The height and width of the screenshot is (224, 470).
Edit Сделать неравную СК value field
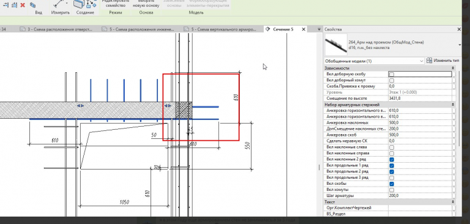point(420,141)
